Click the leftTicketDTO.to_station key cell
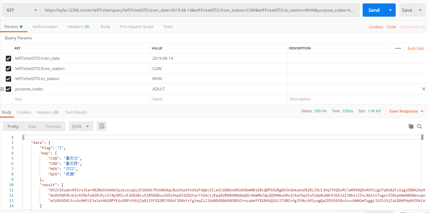The height and width of the screenshot is (213, 430). point(81,79)
